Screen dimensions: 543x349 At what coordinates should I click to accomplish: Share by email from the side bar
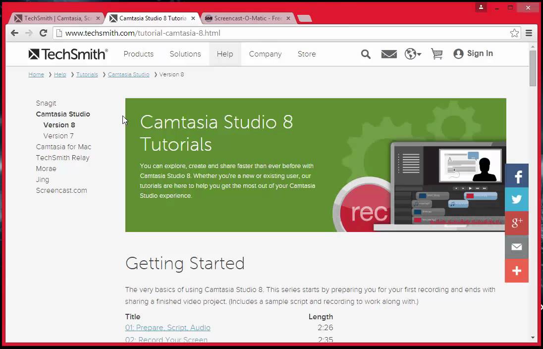(x=517, y=247)
